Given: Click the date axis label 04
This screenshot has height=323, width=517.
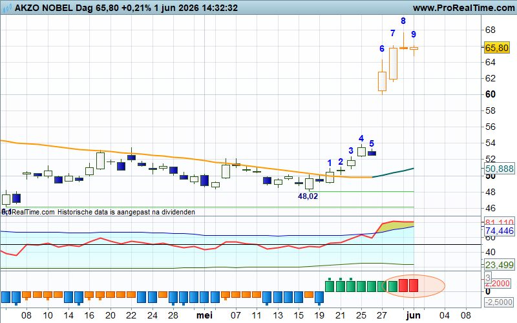Looking at the screenshot, I should point(445,315).
